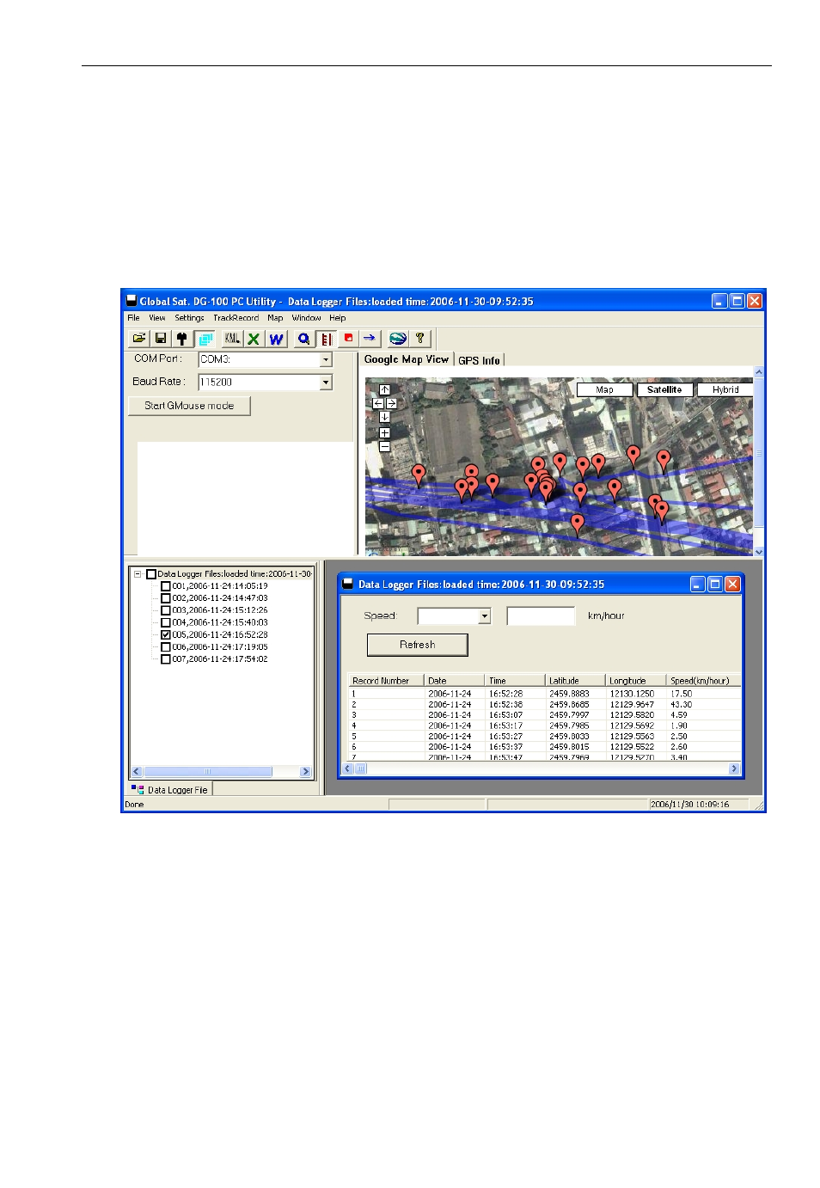Open the COM Port dropdown
Image resolution: width=820 pixels, height=1188 pixels.
pos(326,360)
